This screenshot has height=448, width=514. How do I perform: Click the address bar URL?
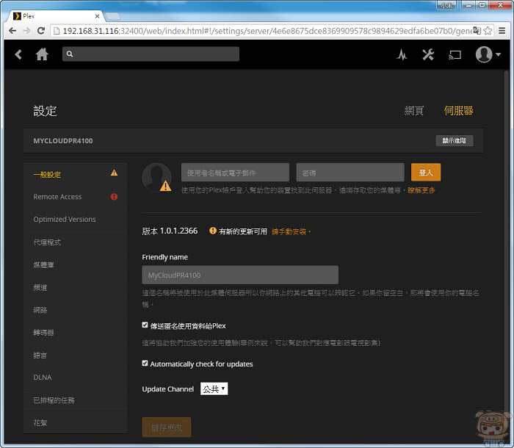267,31
